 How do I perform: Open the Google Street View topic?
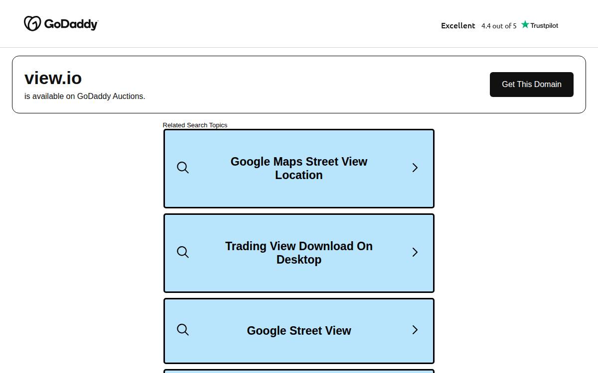(x=299, y=331)
